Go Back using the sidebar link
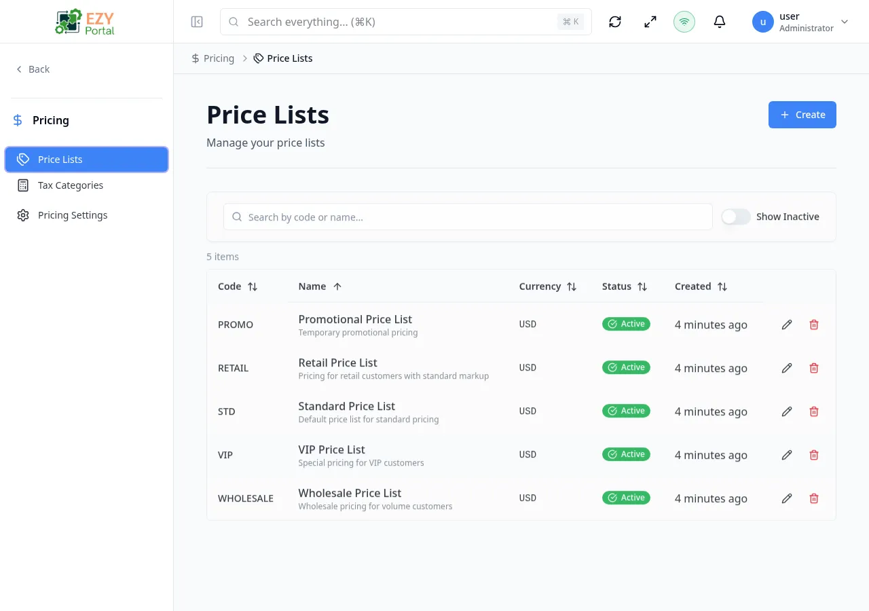Screen dimensions: 869x611 [33, 69]
